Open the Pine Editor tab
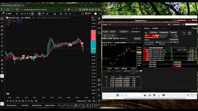The height and width of the screenshot is (111, 198). pyautogui.click(x=25, y=105)
